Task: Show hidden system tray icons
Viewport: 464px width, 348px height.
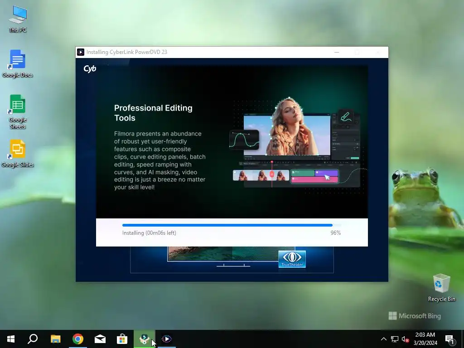Action: pyautogui.click(x=383, y=339)
